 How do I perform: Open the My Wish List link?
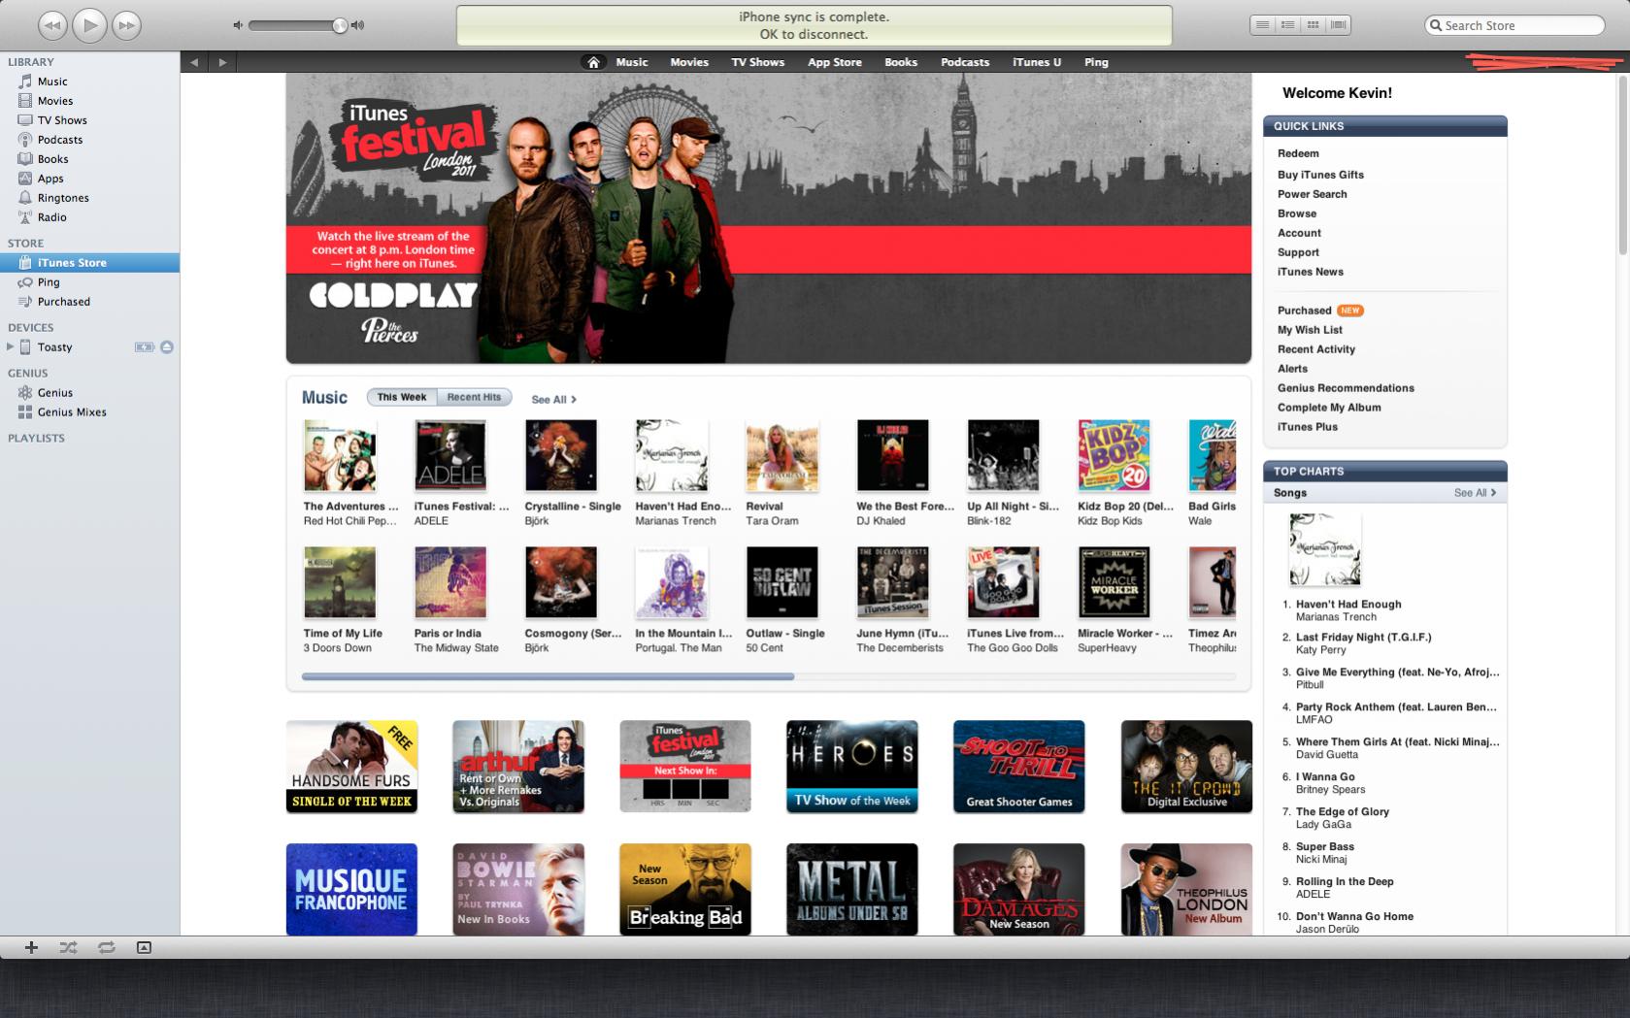point(1310,330)
